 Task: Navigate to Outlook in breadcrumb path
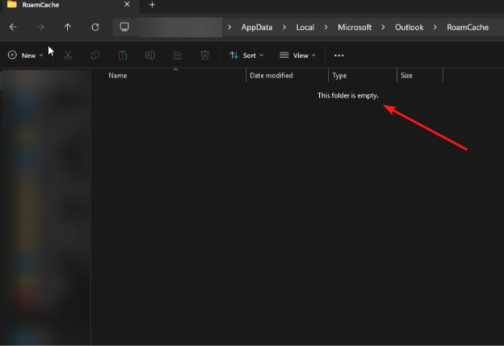pos(409,27)
